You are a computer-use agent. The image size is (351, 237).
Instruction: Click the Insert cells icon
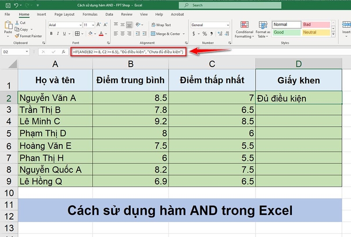346,25
